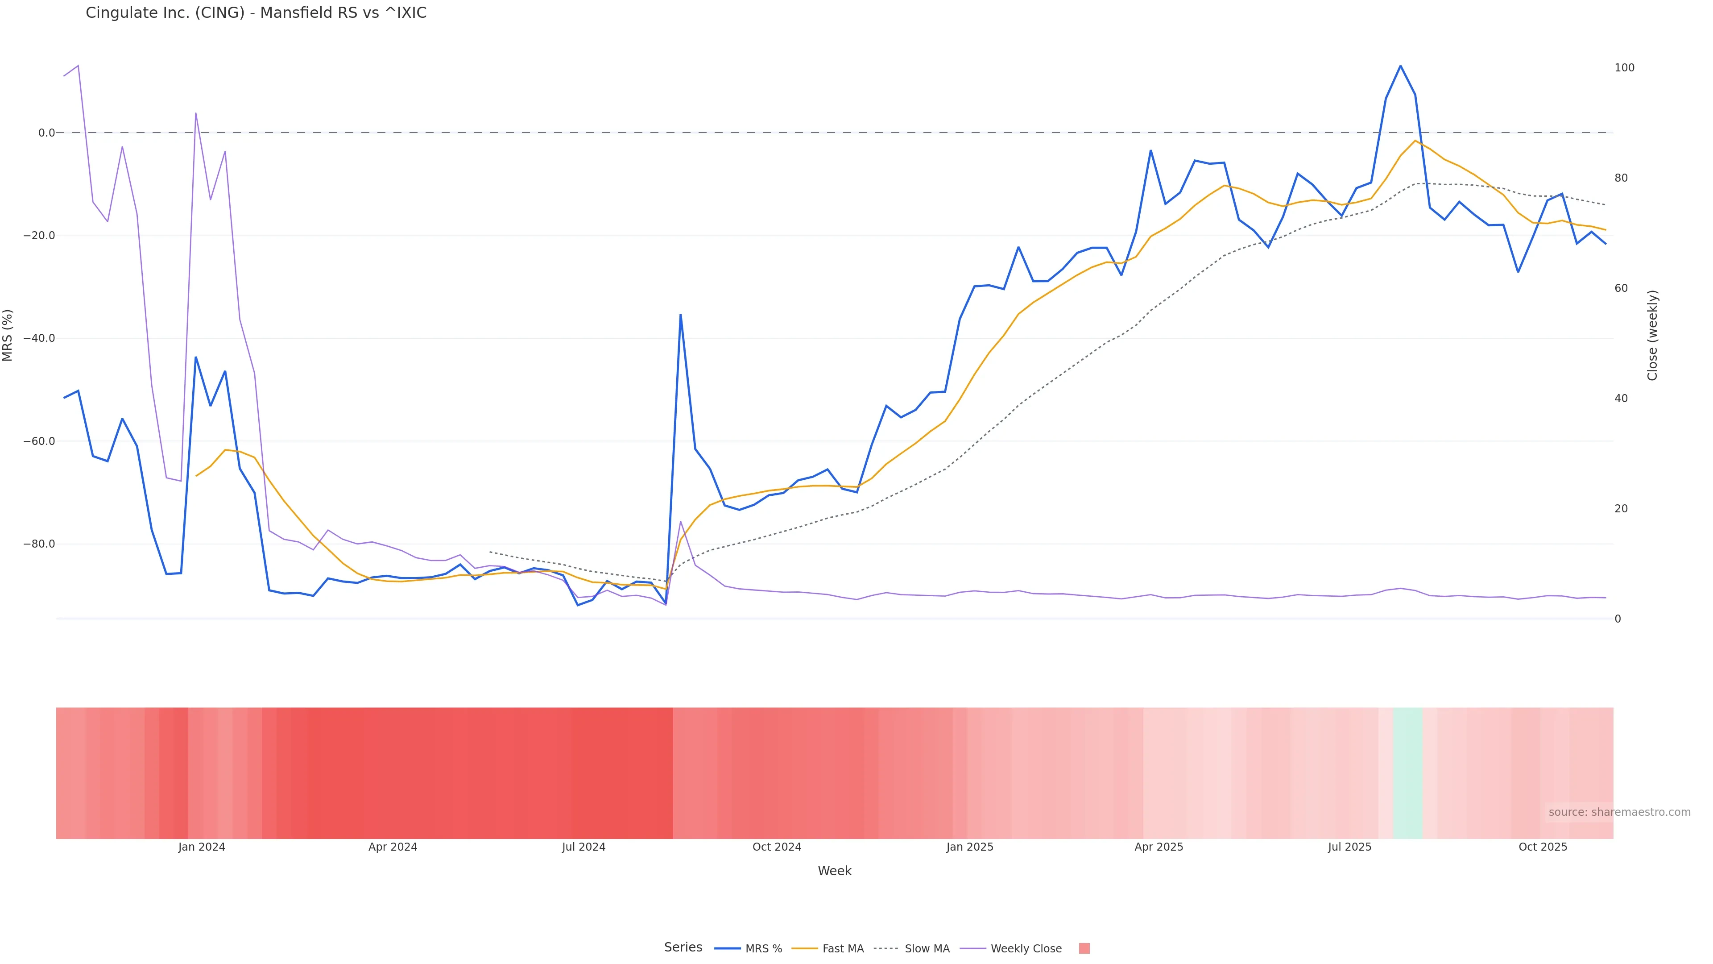Click the MRS (%) left axis title

point(8,335)
